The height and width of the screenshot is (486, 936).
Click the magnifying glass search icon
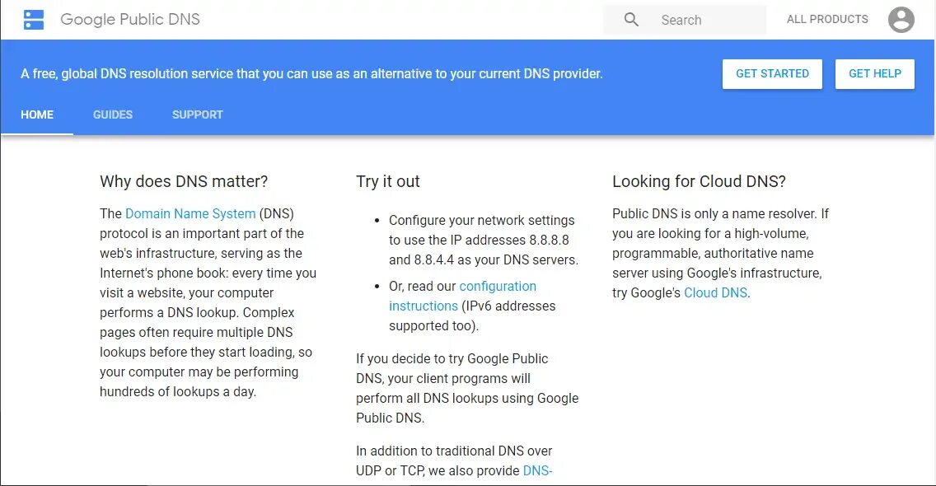[631, 20]
